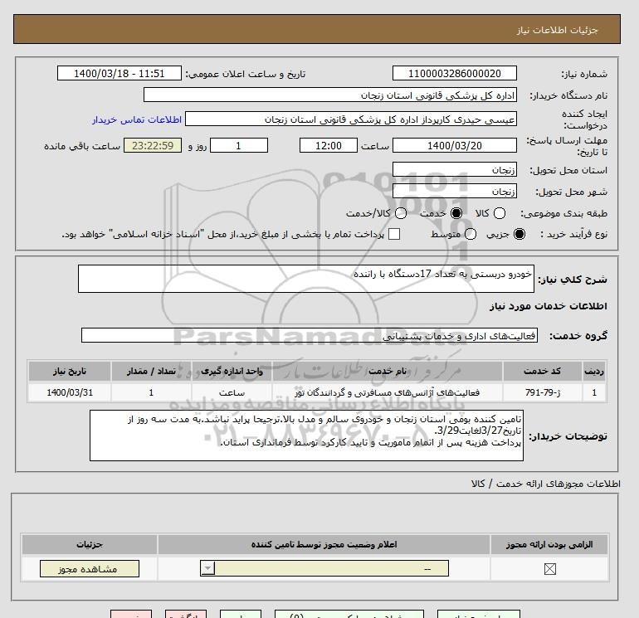Click the اطلاعات خدمات مورد نیاز heading
Image resolution: width=639 pixels, height=618 pixels.
click(x=548, y=306)
